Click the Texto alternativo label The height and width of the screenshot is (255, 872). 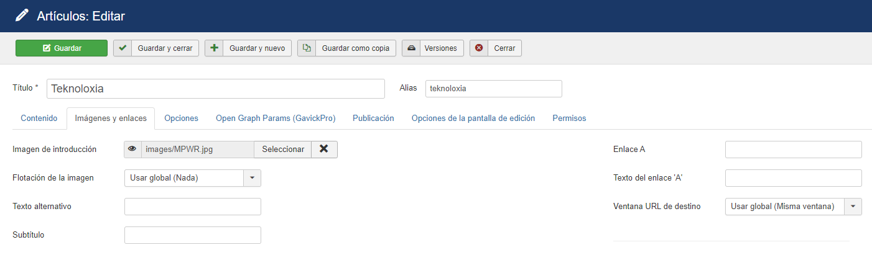(42, 207)
